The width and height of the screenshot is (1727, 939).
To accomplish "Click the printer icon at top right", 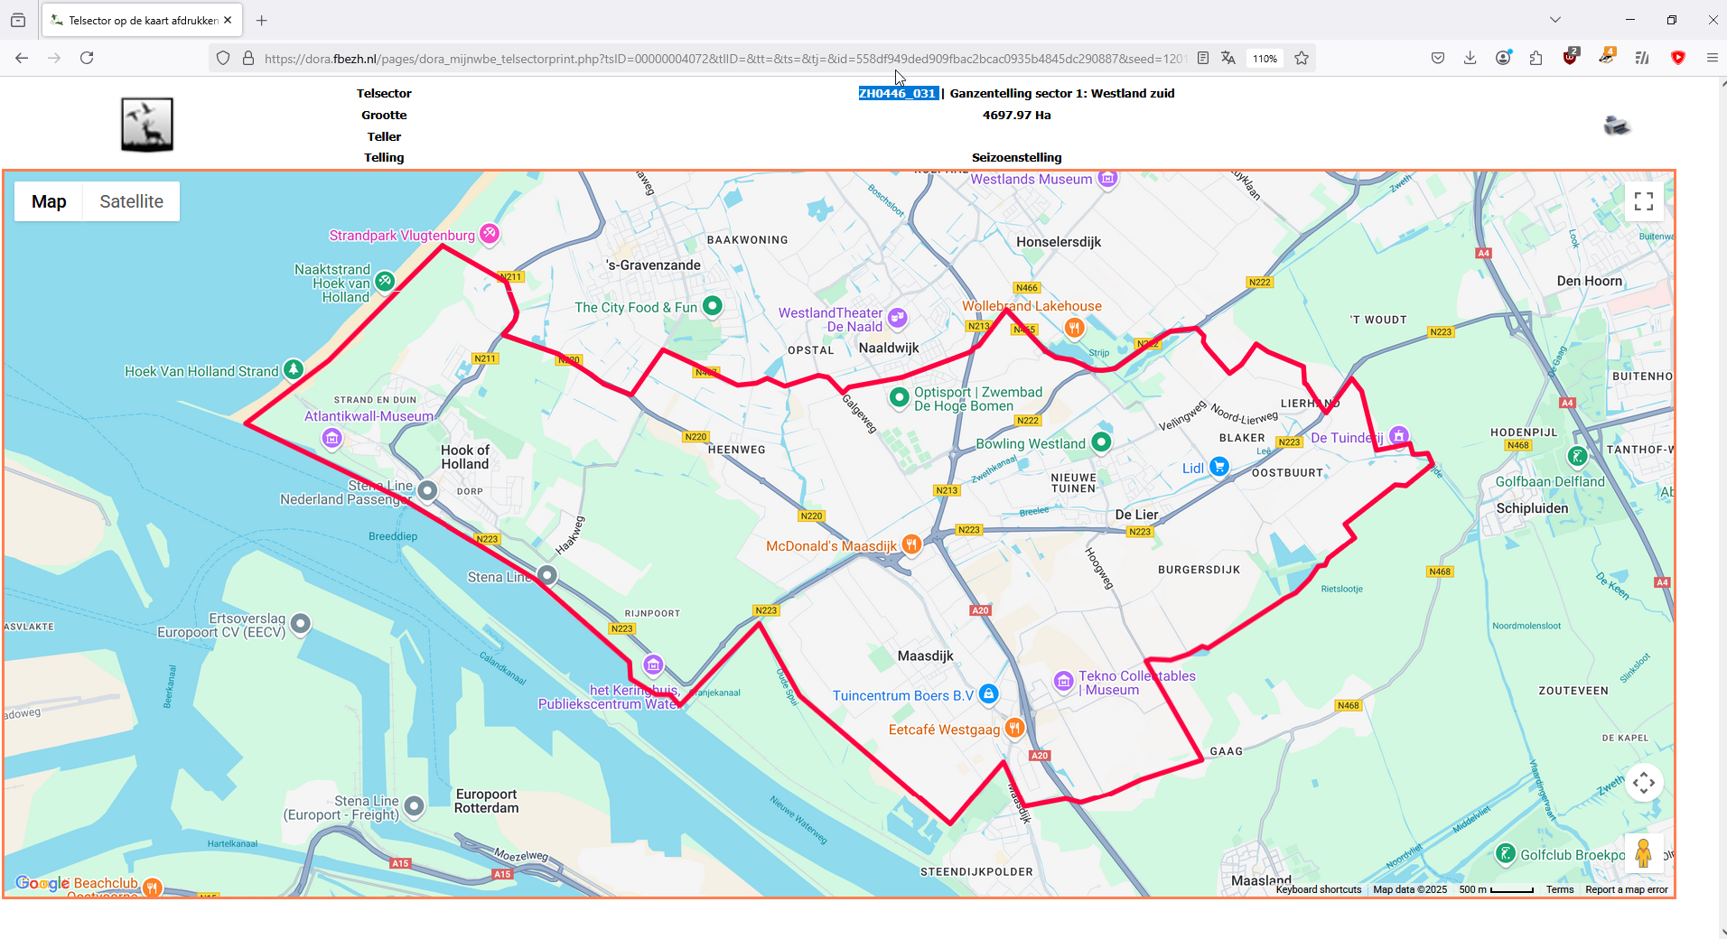I will pos(1617,126).
